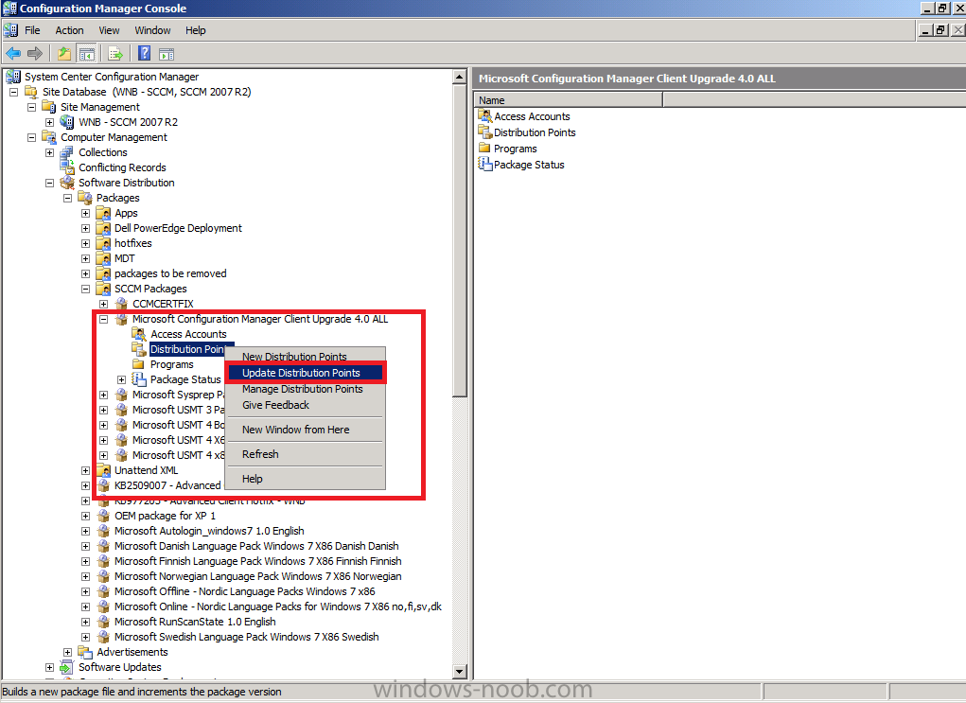This screenshot has height=703, width=966.
Task: Click Distribution Points icon in right pane
Action: (x=484, y=132)
